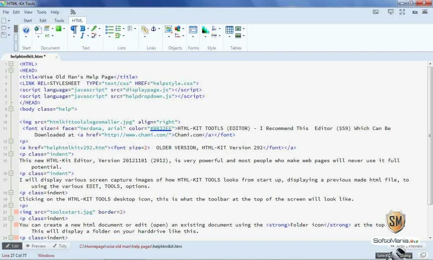Collapse the p fold on line 12
This screenshot has width=433, height=260.
point(11,141)
